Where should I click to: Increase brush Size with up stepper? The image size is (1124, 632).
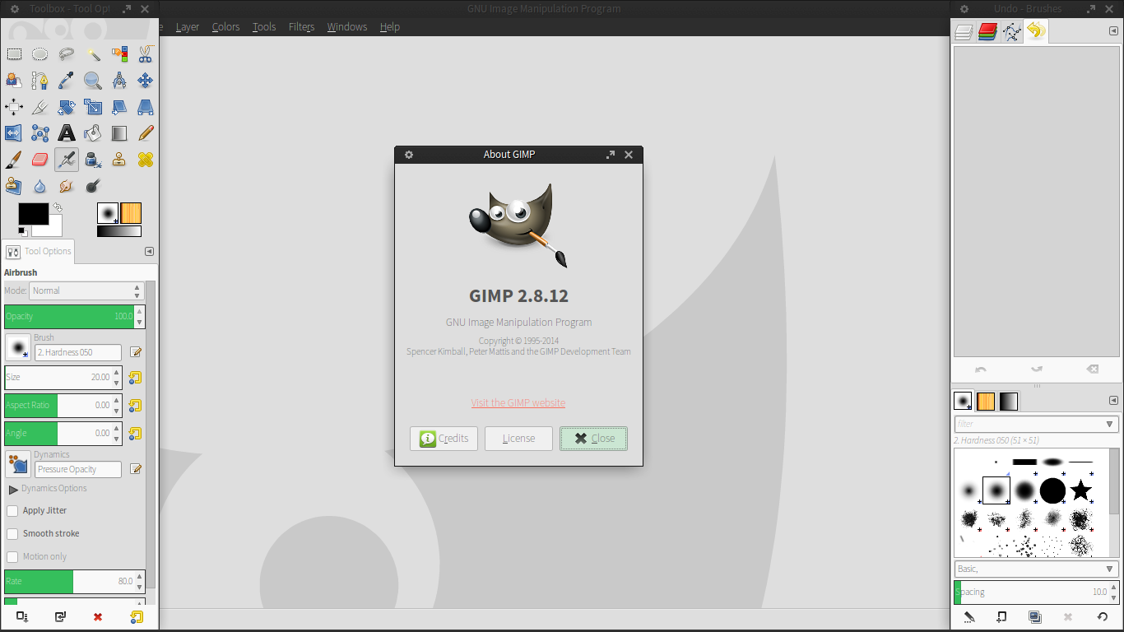point(117,372)
